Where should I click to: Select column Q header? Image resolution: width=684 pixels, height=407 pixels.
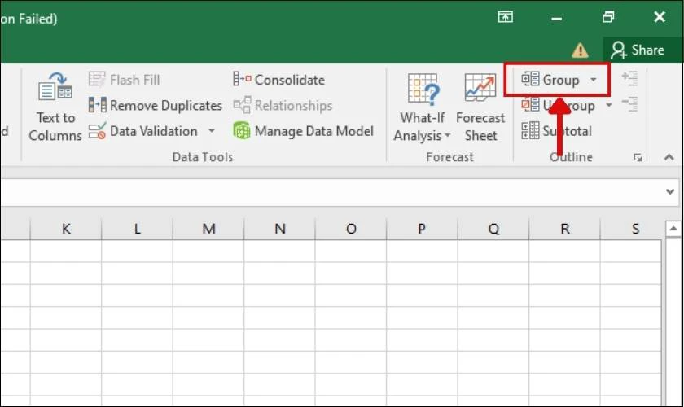tap(493, 229)
